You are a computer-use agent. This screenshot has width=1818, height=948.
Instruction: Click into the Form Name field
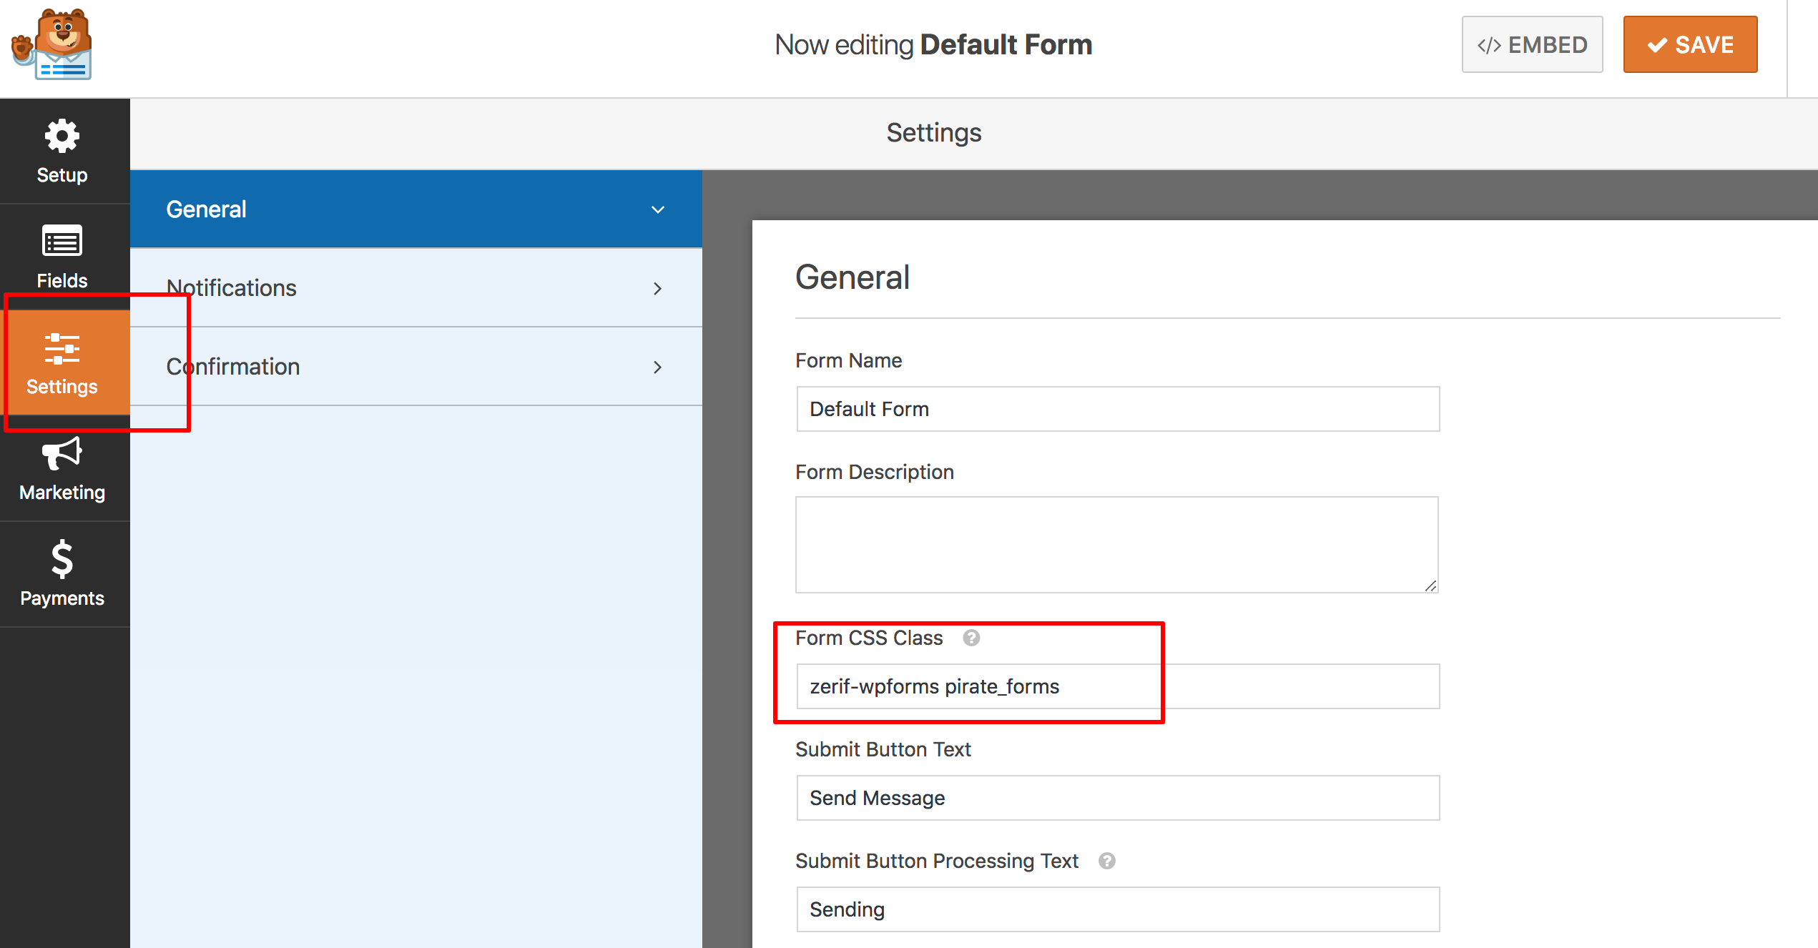[x=1117, y=409]
